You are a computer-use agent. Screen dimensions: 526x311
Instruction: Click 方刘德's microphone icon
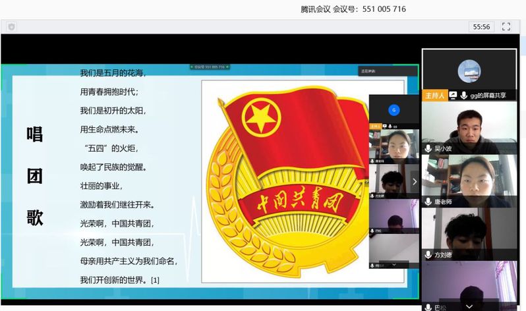(428, 255)
